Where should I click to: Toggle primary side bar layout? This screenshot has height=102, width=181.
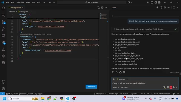(x=152, y=3)
